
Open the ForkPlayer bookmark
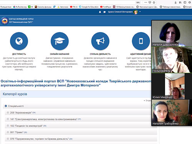106,7
